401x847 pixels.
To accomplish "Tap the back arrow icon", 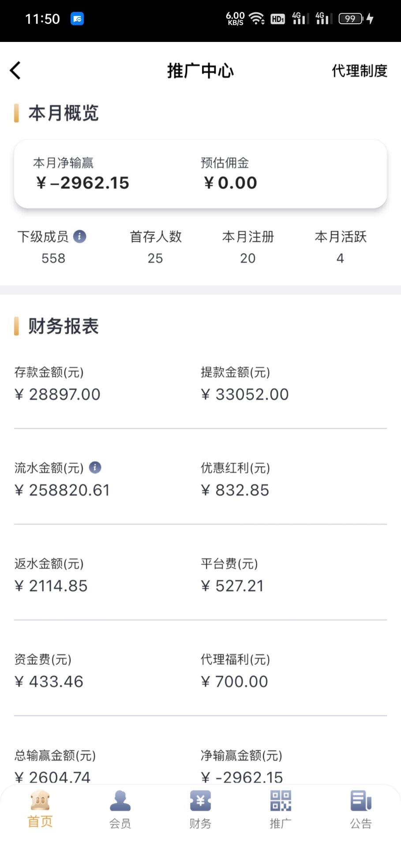I will tap(15, 71).
